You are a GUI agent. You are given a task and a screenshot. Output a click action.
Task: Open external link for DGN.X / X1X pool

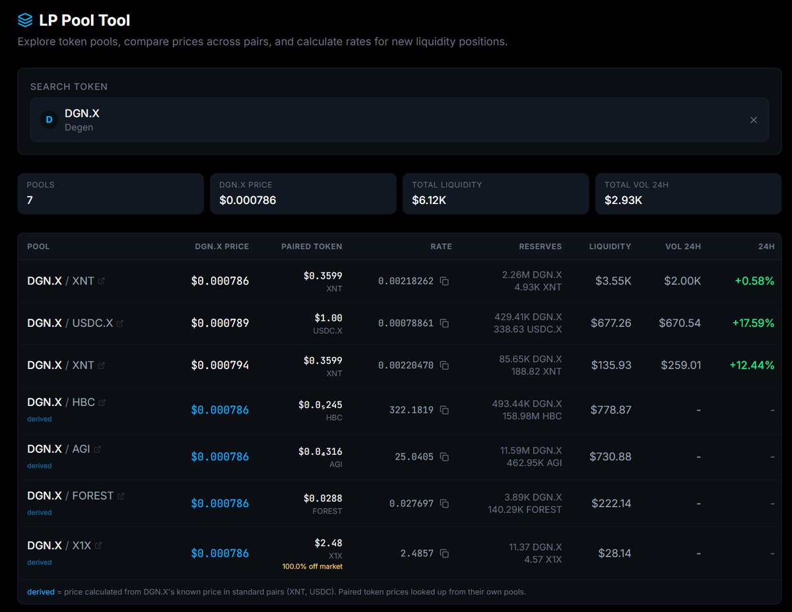[x=98, y=545]
